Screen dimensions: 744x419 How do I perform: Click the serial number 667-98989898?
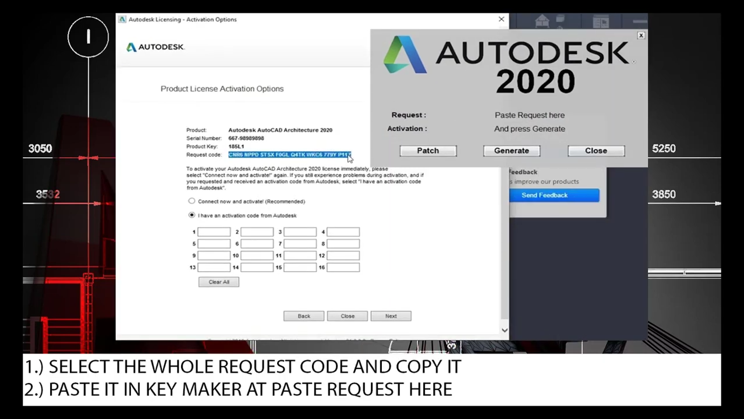(246, 139)
